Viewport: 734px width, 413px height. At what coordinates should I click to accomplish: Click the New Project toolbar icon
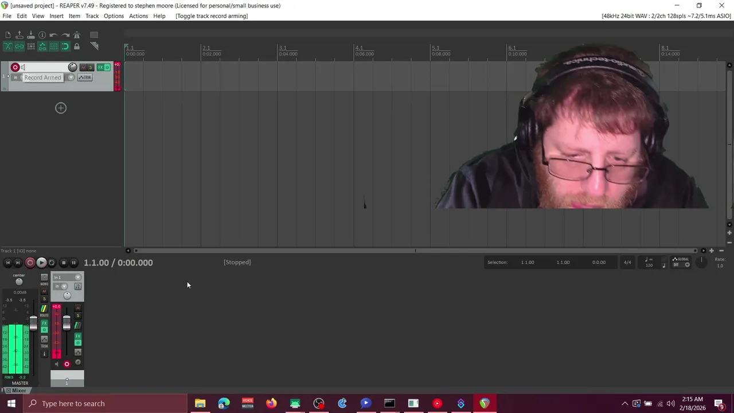8,35
